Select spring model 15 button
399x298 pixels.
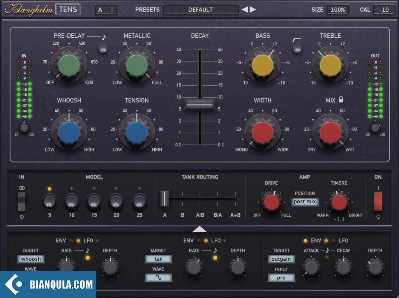coord(94,202)
